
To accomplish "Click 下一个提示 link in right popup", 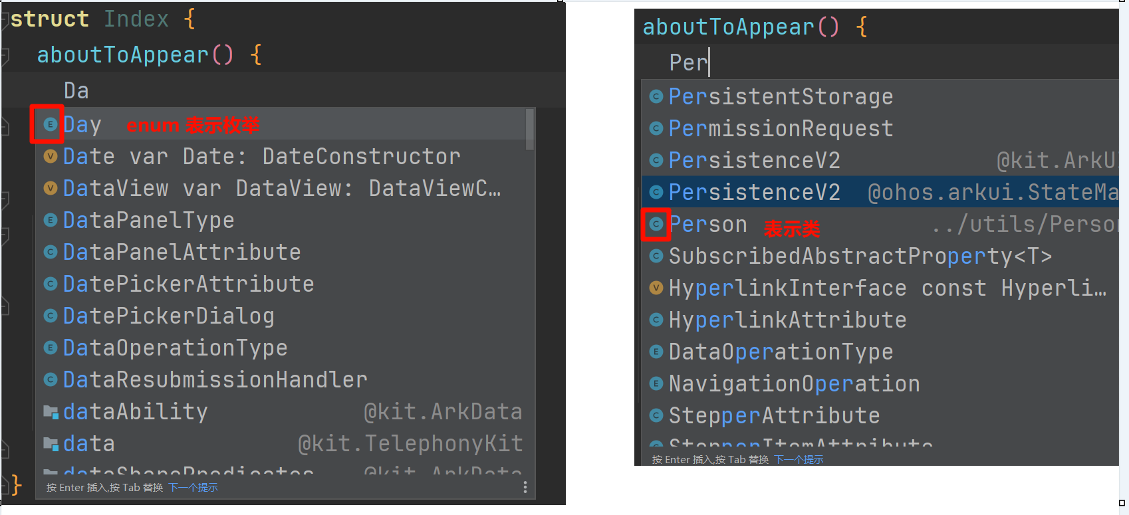I will 799,460.
